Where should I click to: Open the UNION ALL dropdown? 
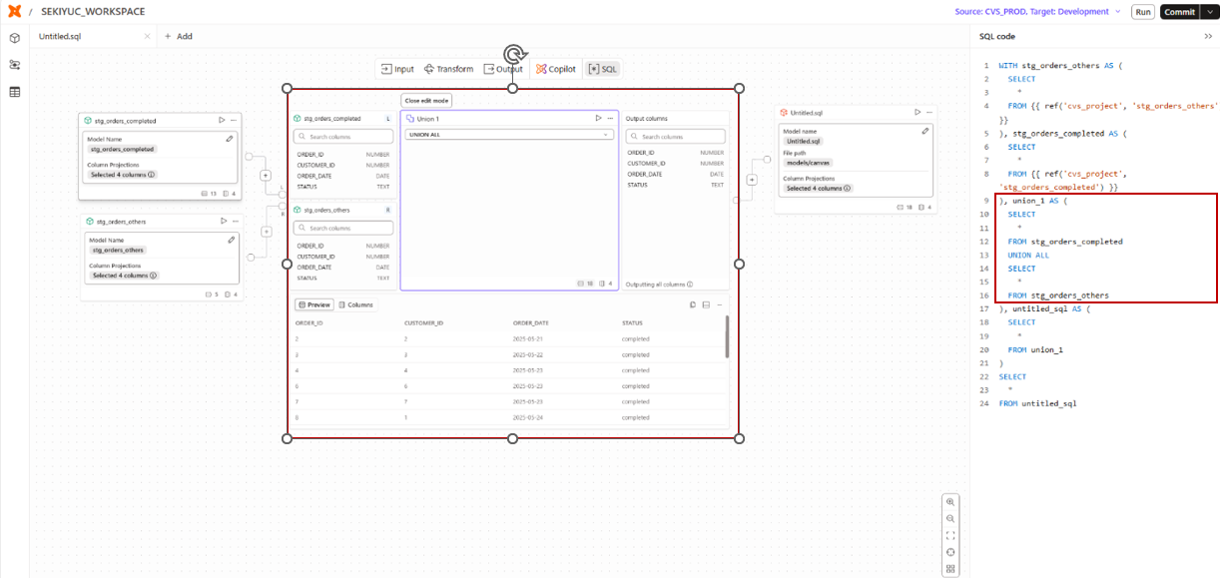click(509, 134)
